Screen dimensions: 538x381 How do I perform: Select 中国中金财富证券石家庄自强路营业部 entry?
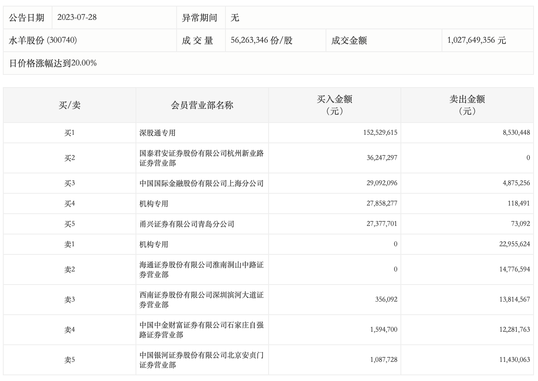pyautogui.click(x=201, y=330)
